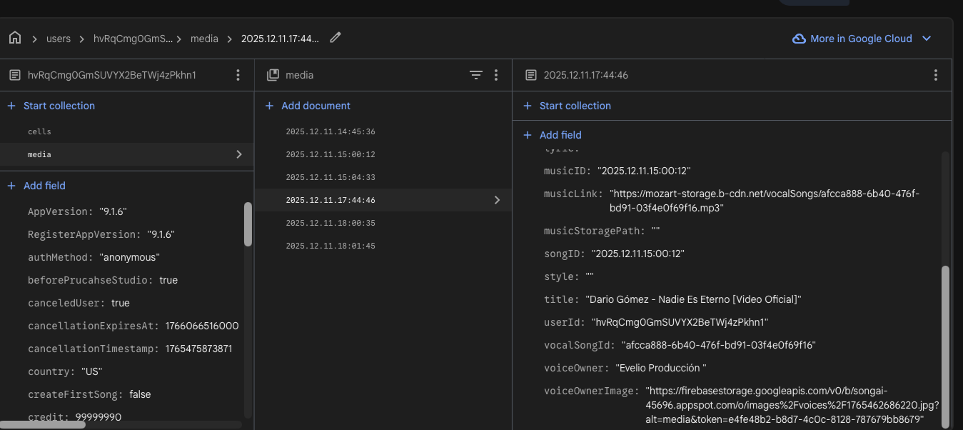Viewport: 963px width, 430px height.
Task: Click the document icon beside hvRqCmg0GmSUVYX2BeTWj4zPkhn1
Action: (15, 75)
